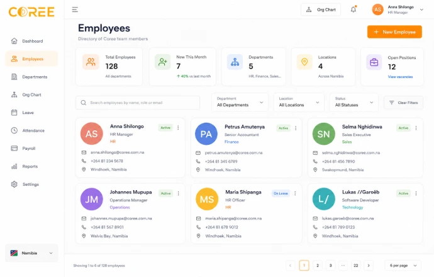The height and width of the screenshot is (277, 434).
Task: Click the Open Positions briefcase icon
Action: pyautogui.click(x=374, y=62)
